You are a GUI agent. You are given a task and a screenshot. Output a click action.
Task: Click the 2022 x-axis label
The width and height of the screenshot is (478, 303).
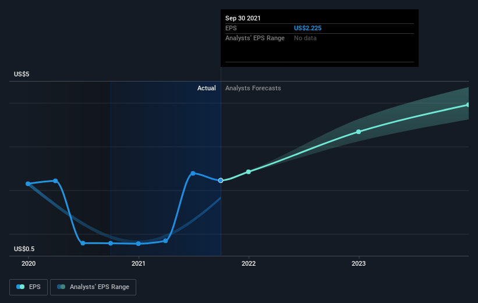pos(249,264)
